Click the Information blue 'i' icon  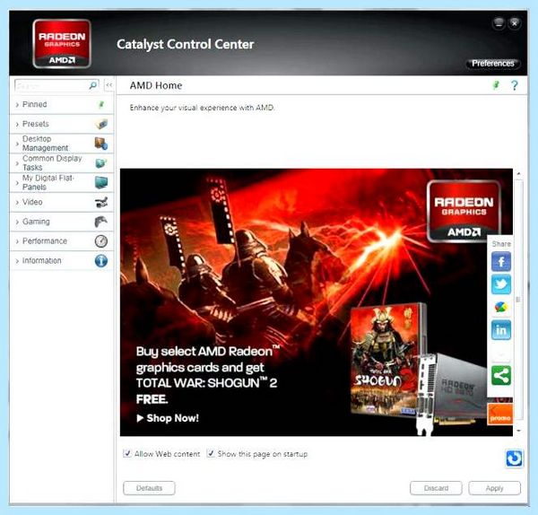[x=101, y=261]
